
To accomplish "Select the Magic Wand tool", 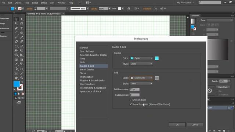I will point(16,23).
